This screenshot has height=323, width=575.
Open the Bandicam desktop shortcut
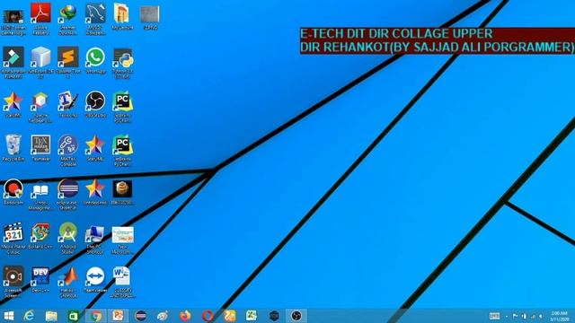pyautogui.click(x=13, y=189)
